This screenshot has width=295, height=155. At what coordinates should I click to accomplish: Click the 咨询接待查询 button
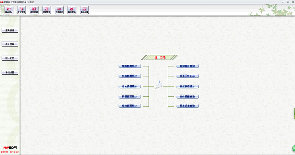[x=188, y=66]
